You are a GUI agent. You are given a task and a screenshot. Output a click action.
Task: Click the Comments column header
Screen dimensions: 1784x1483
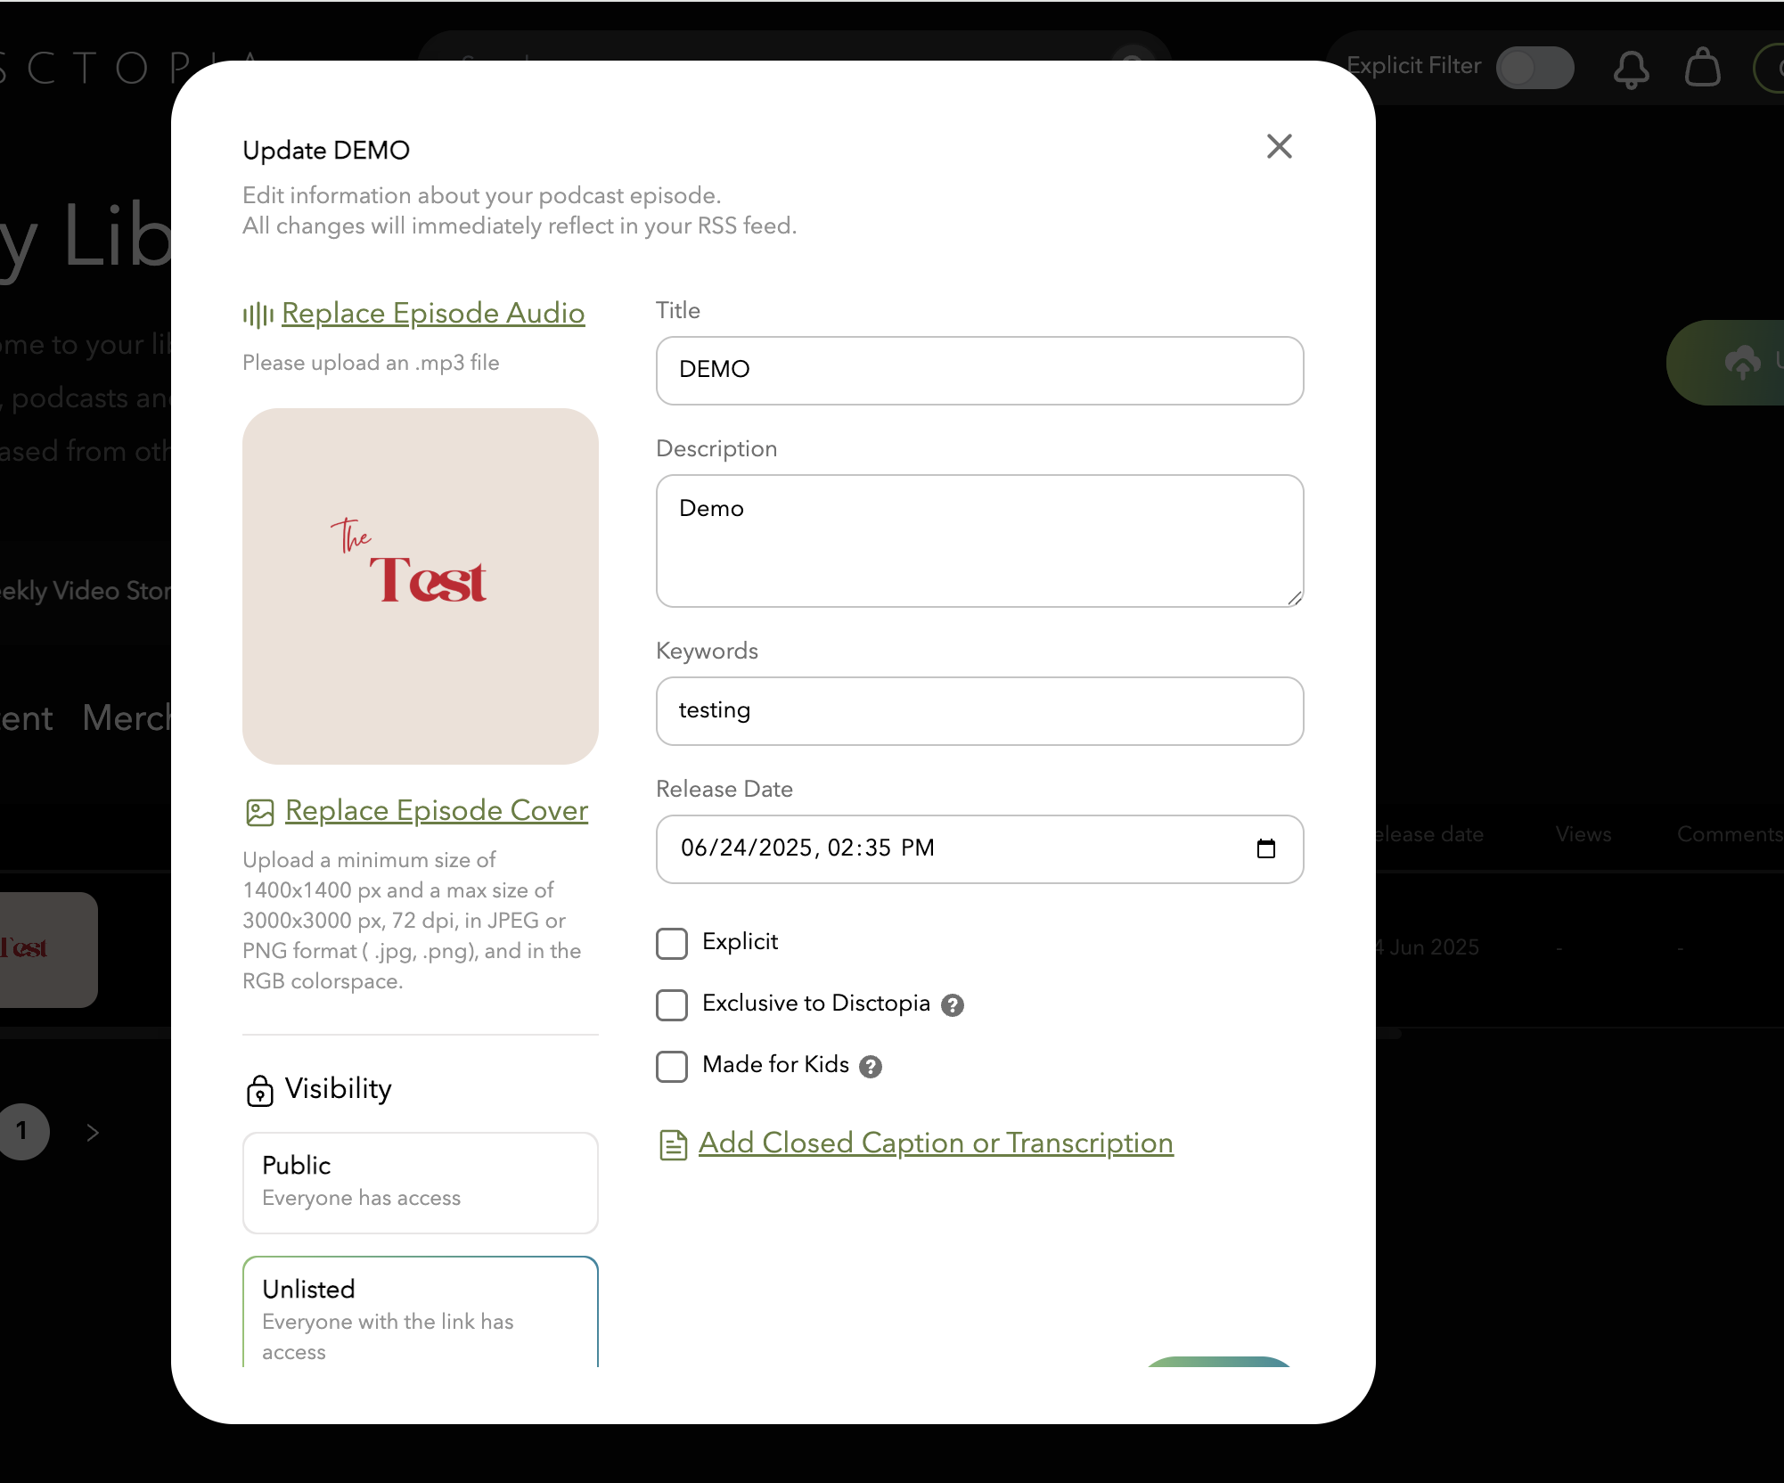[1730, 834]
